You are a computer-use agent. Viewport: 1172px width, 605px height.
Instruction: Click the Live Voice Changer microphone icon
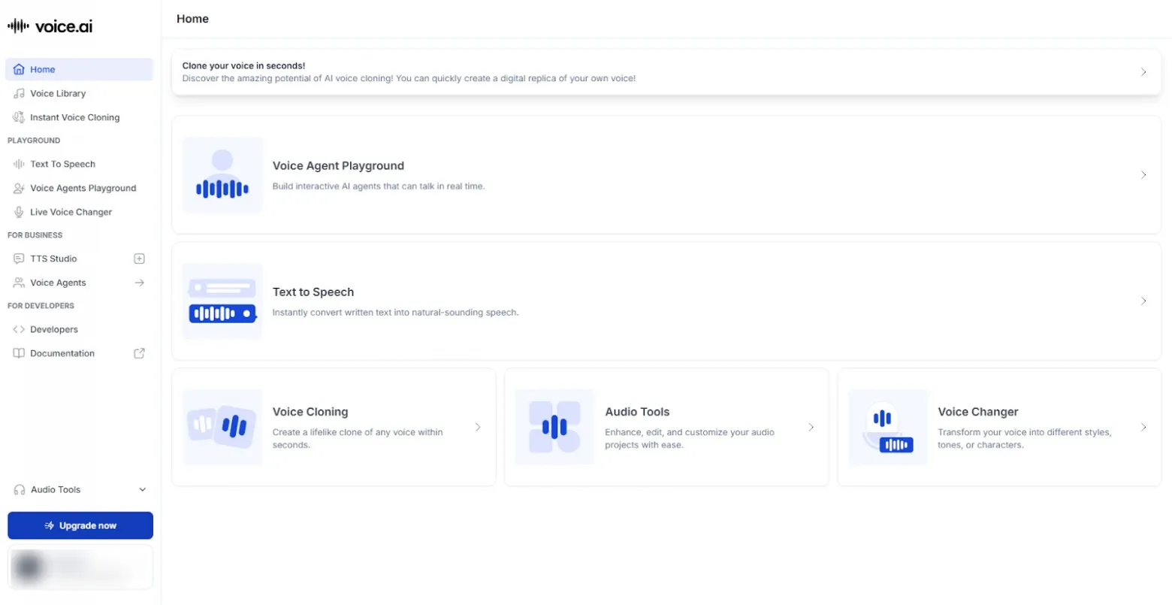coord(18,212)
